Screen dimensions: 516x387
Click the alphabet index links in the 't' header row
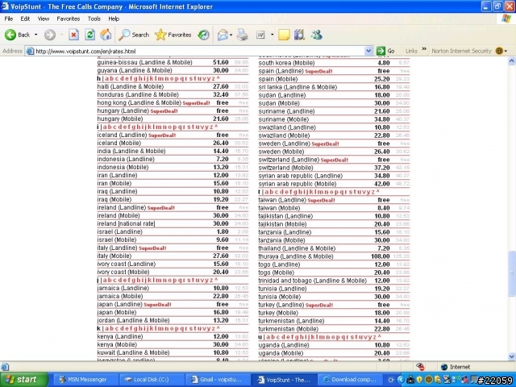(322, 192)
